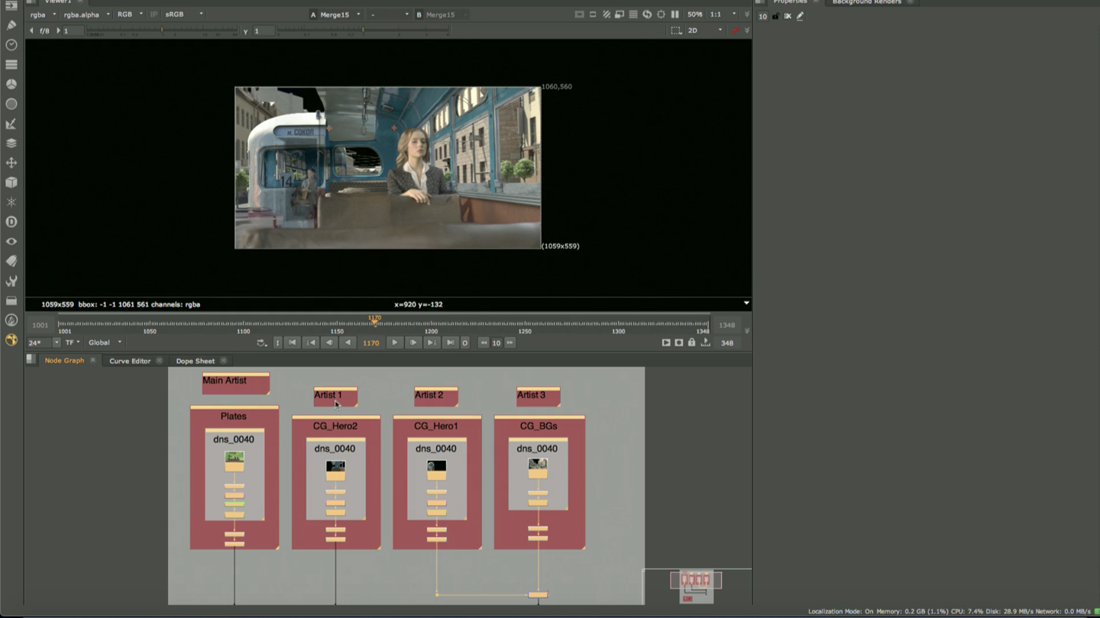The image size is (1100, 618).
Task: Toggle the IP input process button
Action: [x=154, y=14]
